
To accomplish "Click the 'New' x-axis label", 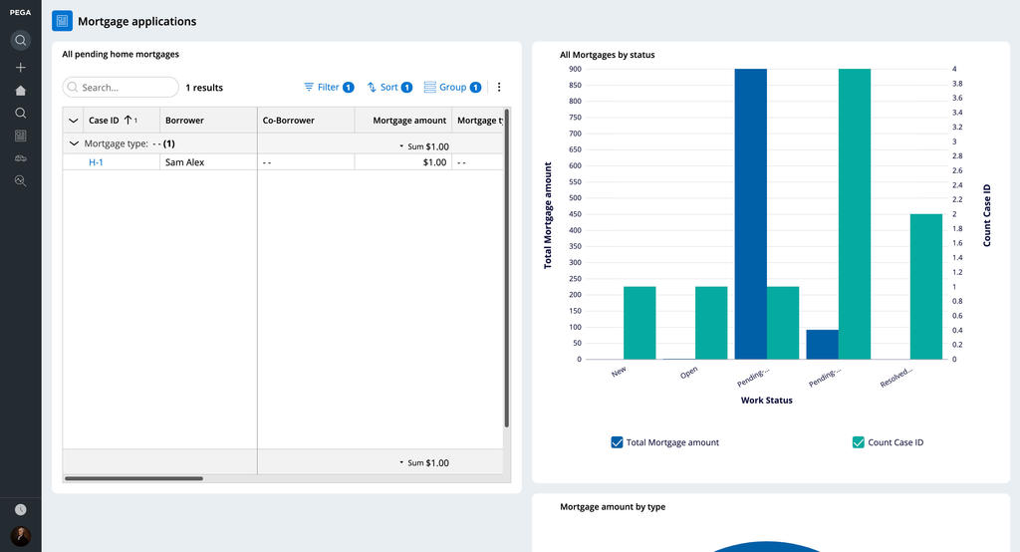I will (x=619, y=372).
